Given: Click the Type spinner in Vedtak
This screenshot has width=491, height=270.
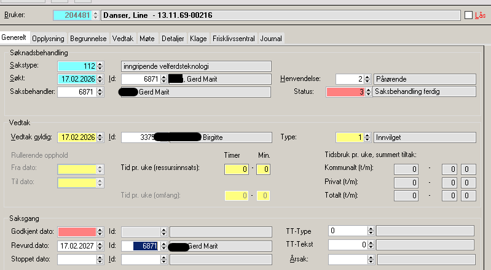Looking at the screenshot, I should click(x=367, y=137).
